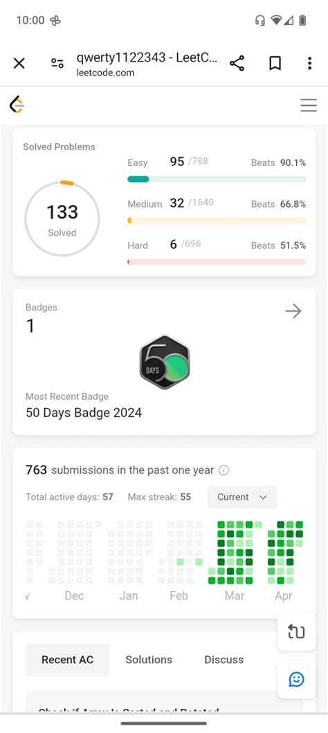
Task: Tap the 133 Solved circle
Action: click(x=62, y=219)
